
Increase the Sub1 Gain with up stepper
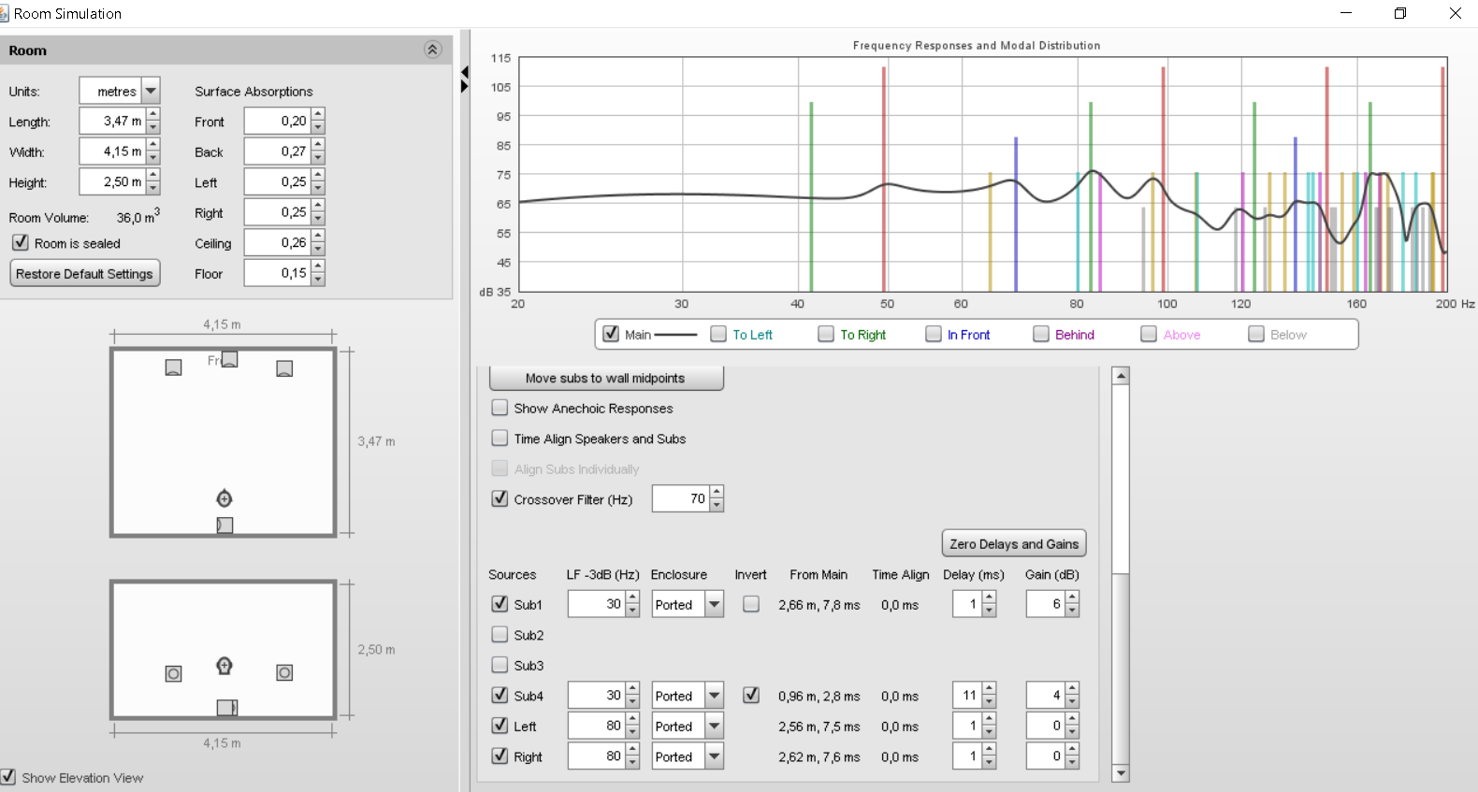click(x=1072, y=598)
